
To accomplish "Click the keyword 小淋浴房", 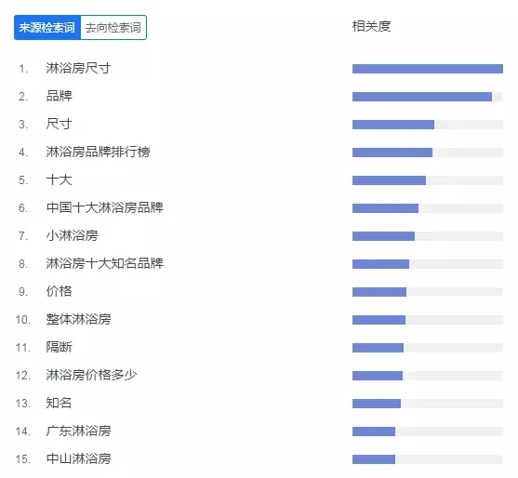I will pyautogui.click(x=72, y=236).
